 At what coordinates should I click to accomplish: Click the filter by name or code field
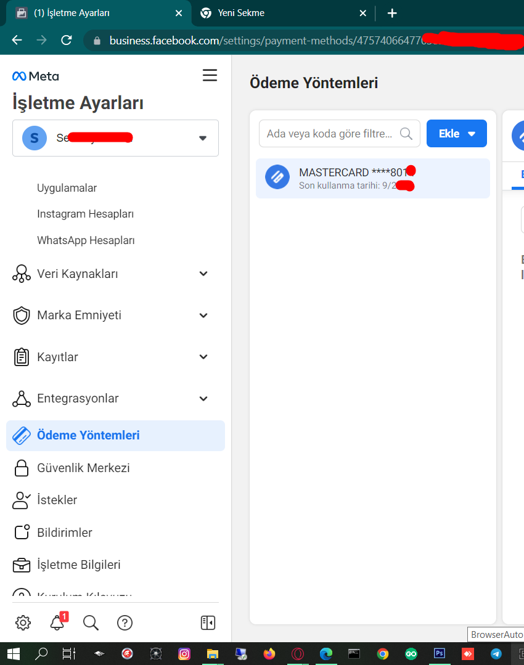[340, 134]
